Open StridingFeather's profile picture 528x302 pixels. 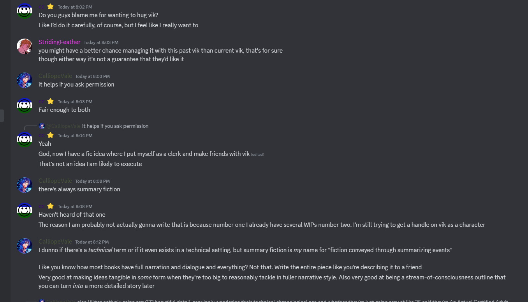pos(25,46)
